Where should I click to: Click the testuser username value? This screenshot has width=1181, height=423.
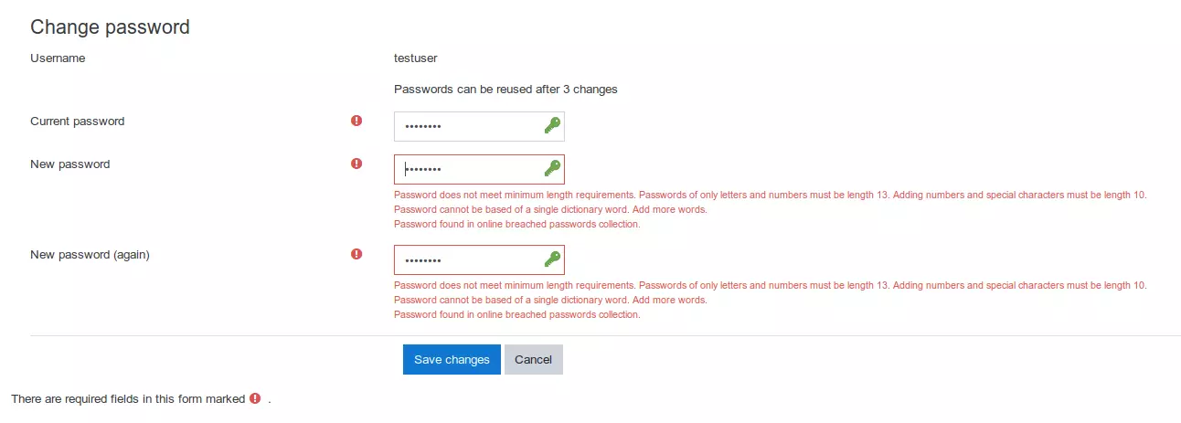pyautogui.click(x=415, y=58)
